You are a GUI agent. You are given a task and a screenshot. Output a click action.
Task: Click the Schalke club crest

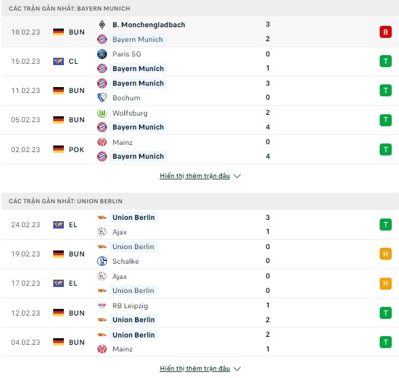(x=102, y=261)
